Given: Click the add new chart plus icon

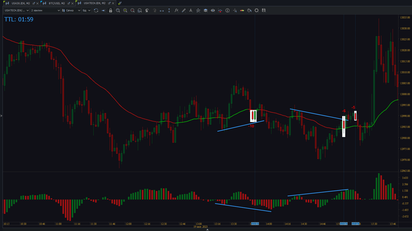Looking at the screenshot, I should click(x=119, y=3).
